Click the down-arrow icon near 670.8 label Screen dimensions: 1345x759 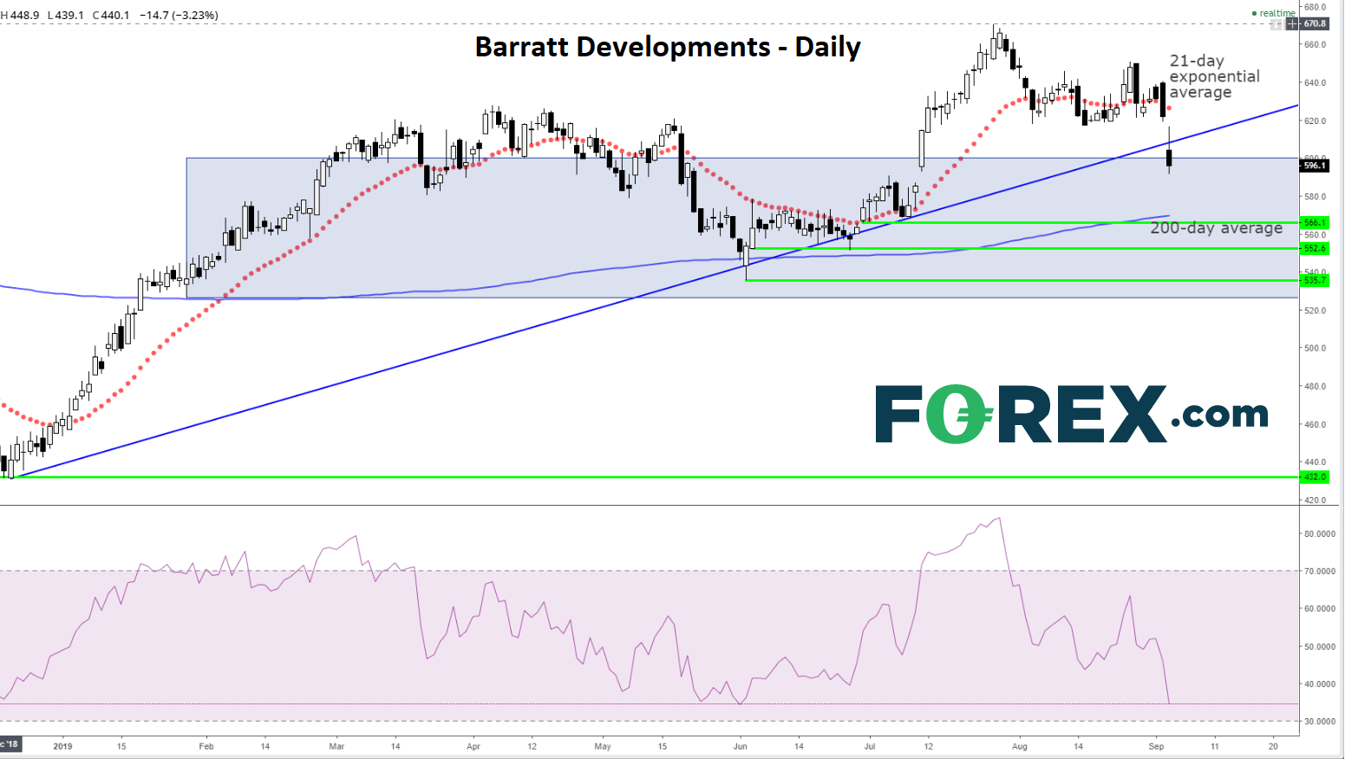coord(1276,24)
